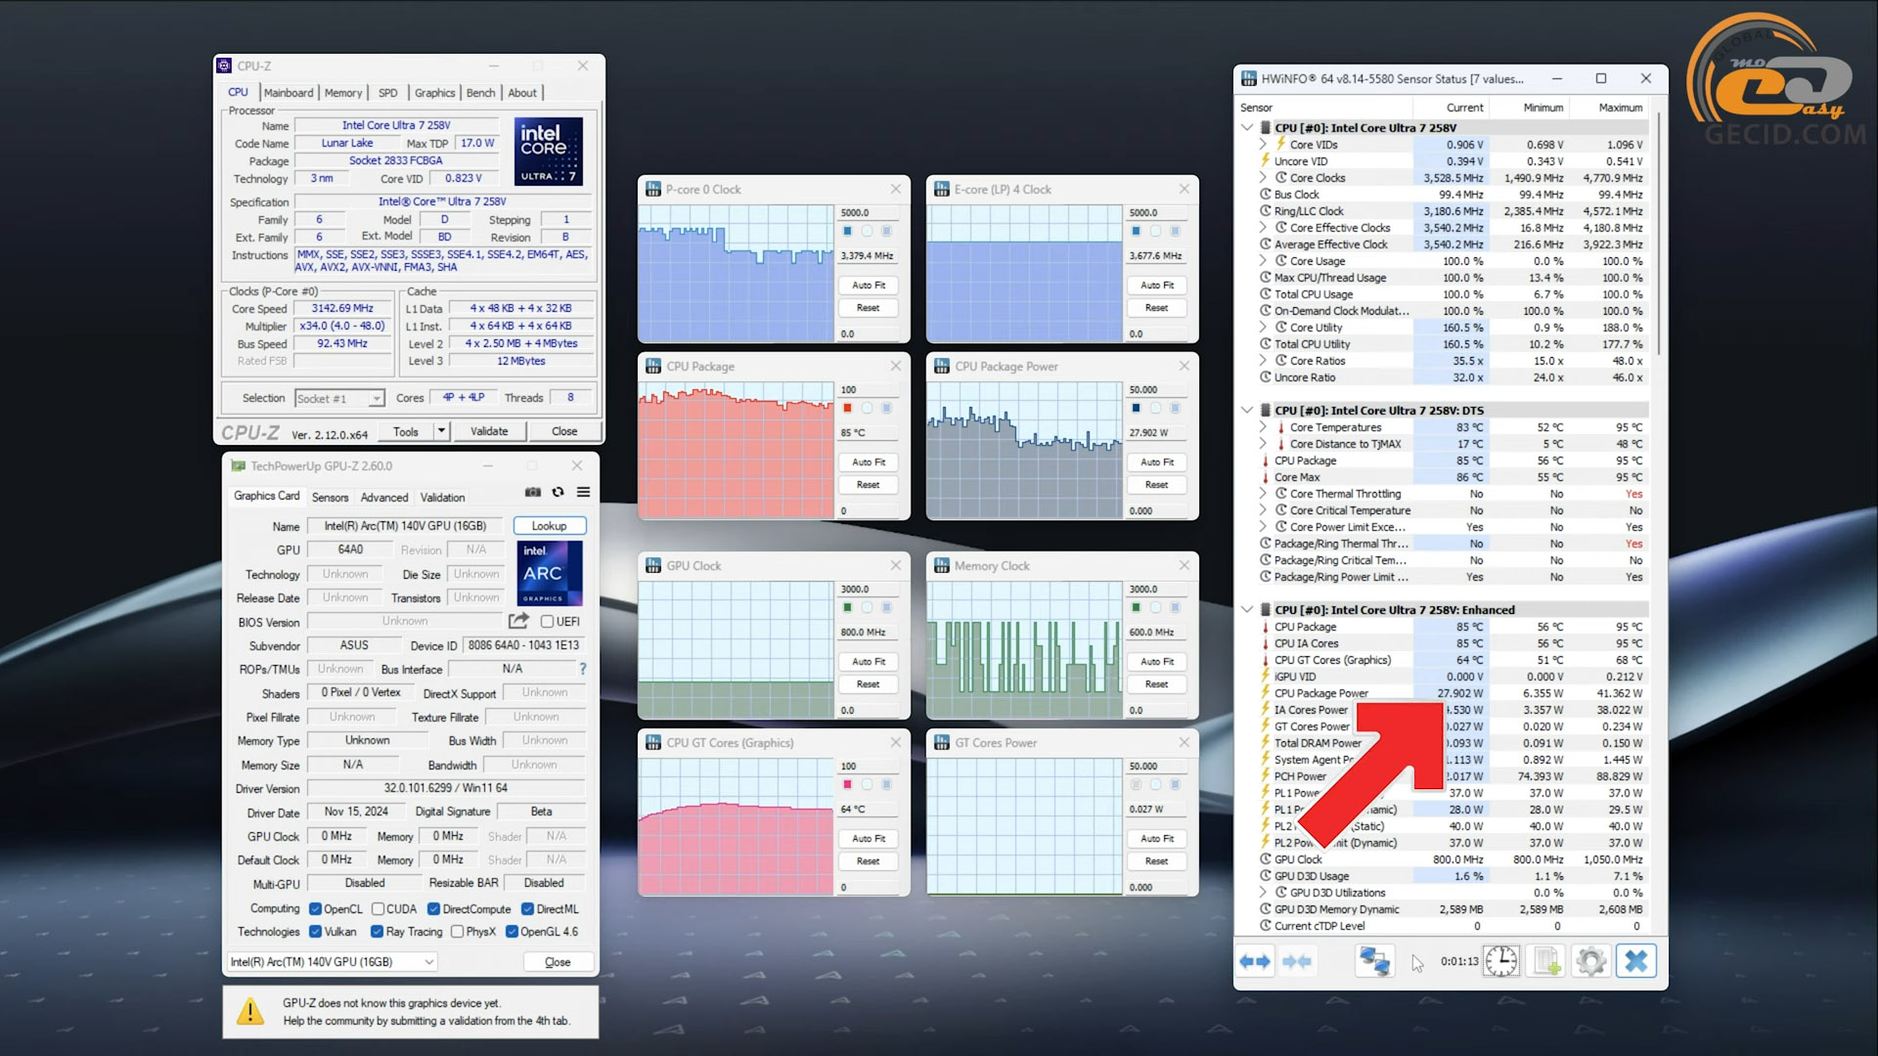The height and width of the screenshot is (1056, 1878).
Task: Click the GPU-Z refresh icon
Action: coord(558,492)
